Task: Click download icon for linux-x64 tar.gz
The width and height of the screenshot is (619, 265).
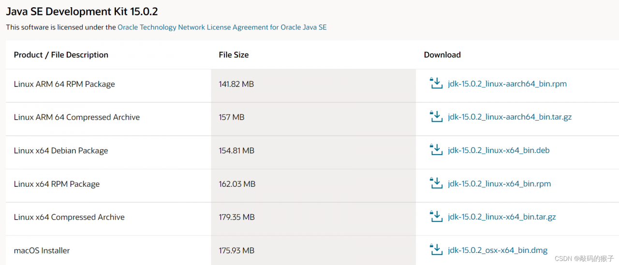Action: pos(436,217)
